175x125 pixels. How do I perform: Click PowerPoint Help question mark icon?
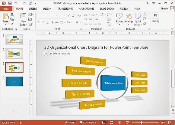pos(148,3)
